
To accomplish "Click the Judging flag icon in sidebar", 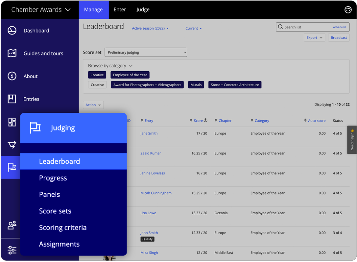I will click(x=12, y=168).
